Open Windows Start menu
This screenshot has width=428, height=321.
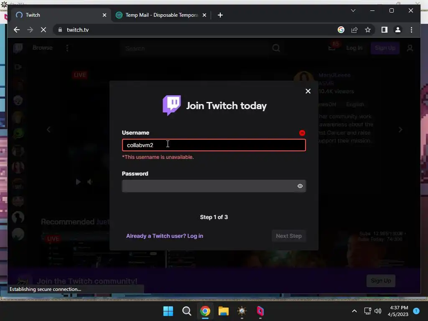click(x=168, y=311)
